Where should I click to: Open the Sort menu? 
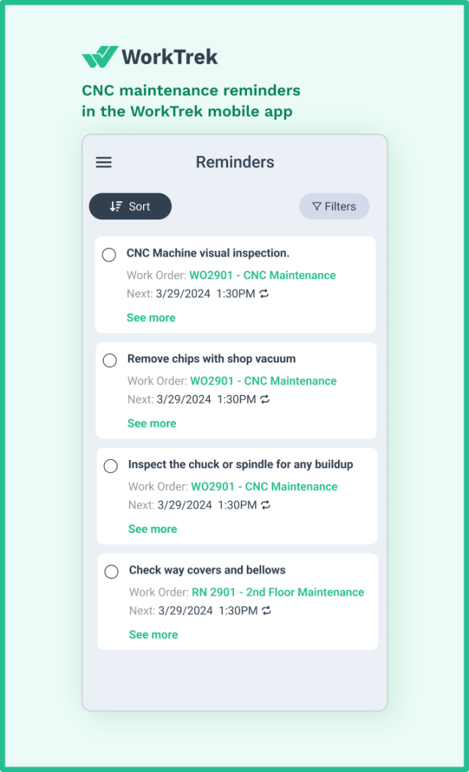(130, 206)
